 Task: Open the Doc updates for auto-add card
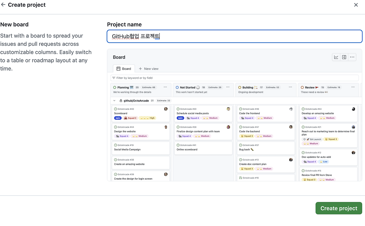pyautogui.click(x=328, y=157)
